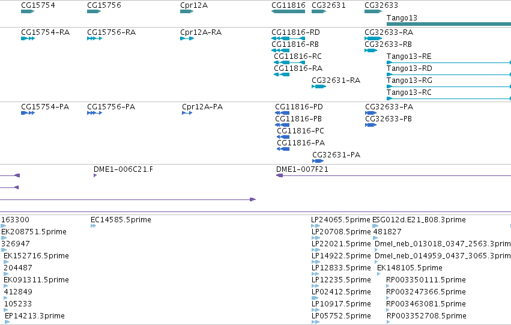Click the RP003463081.5prime label
The width and height of the screenshot is (511, 325).
click(x=426, y=304)
